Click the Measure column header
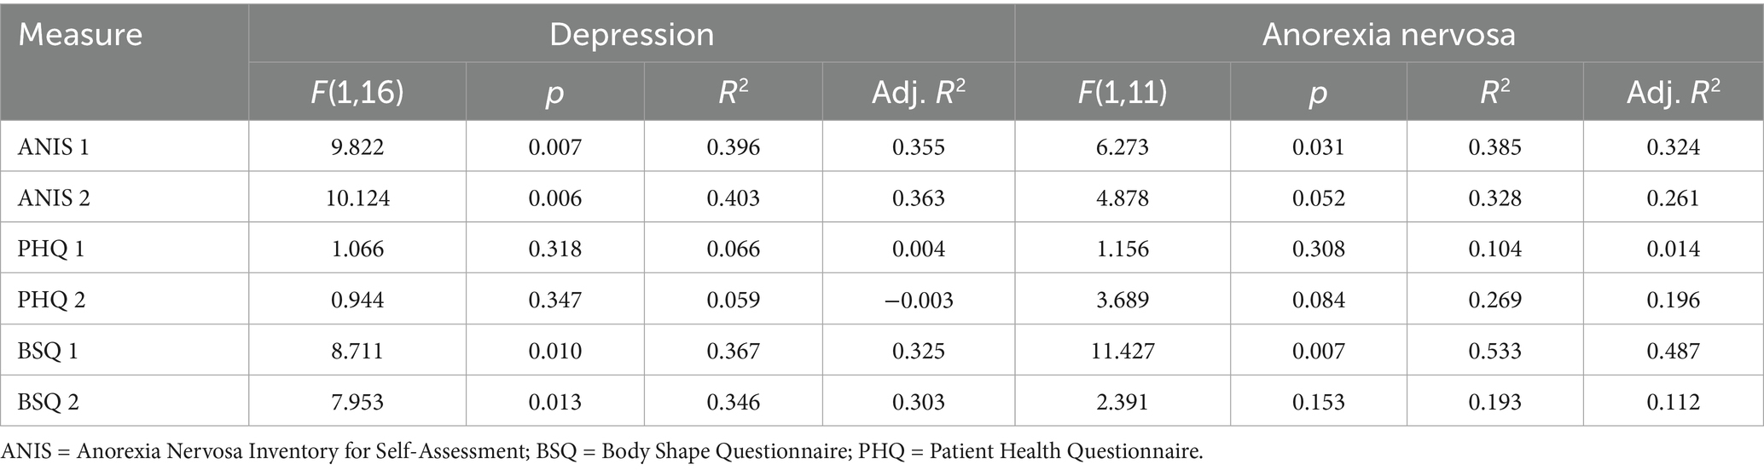 80,35
